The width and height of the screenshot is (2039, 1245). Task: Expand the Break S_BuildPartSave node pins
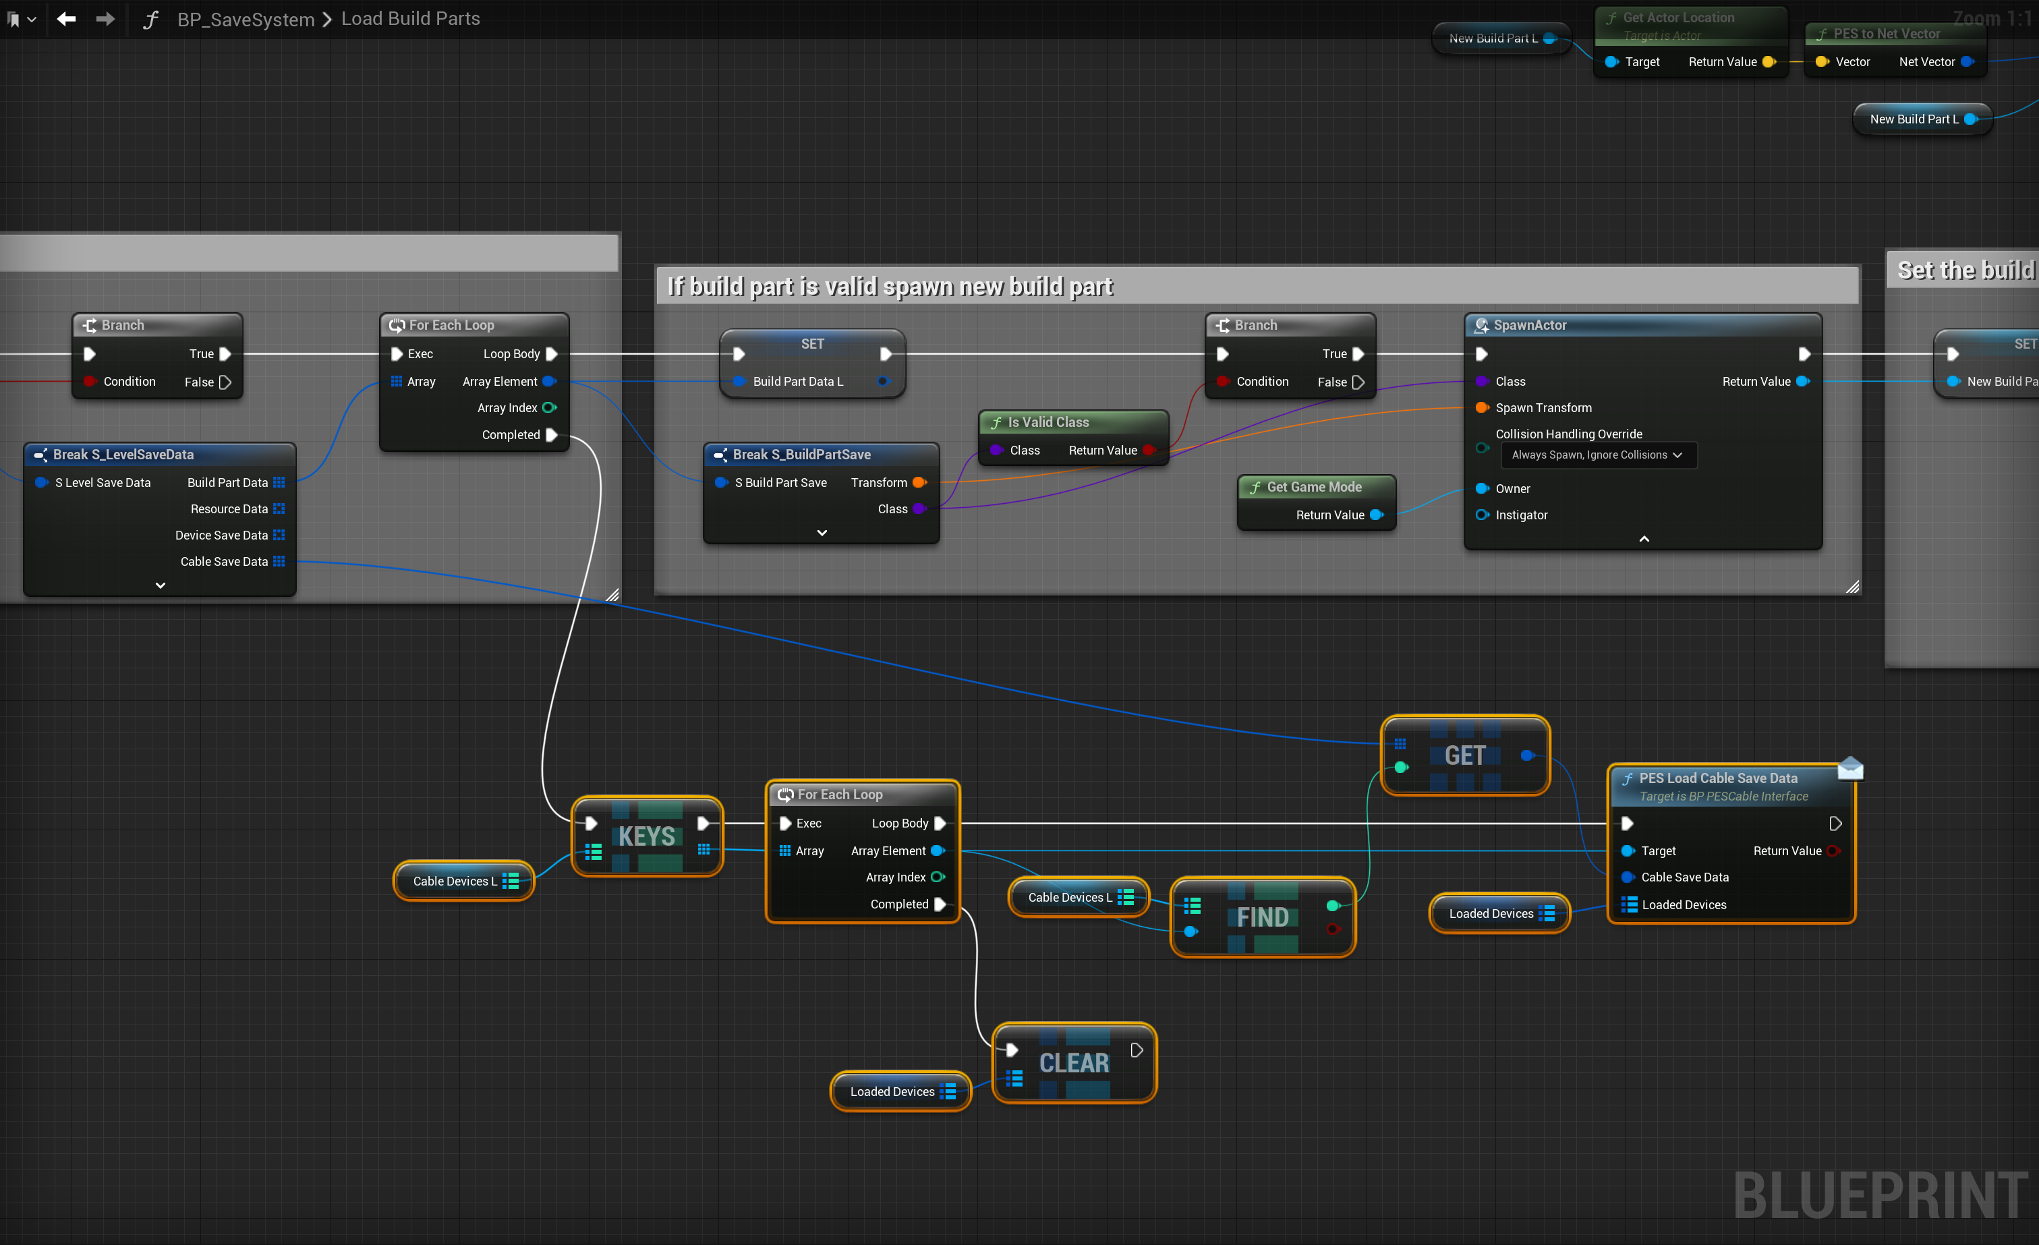(x=822, y=533)
